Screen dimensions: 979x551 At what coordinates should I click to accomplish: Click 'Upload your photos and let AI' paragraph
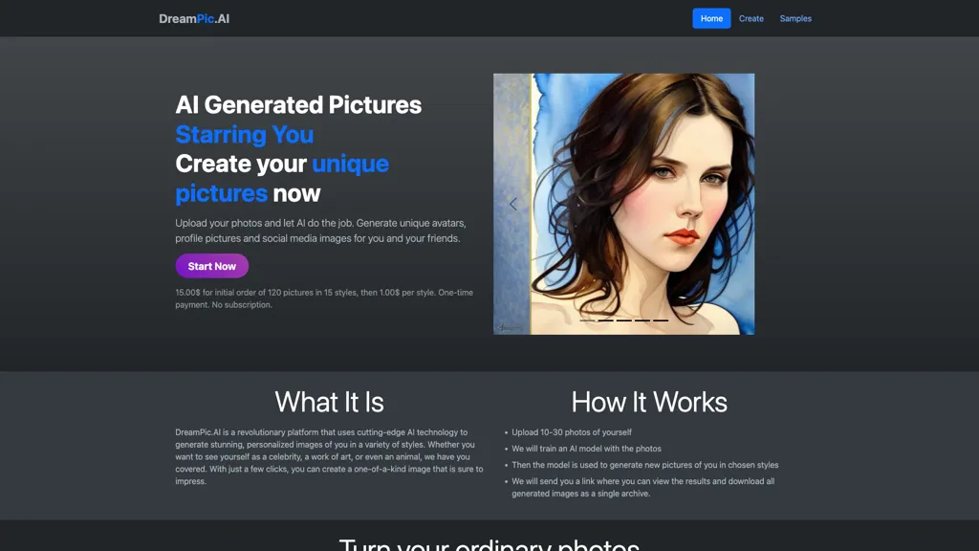click(320, 231)
